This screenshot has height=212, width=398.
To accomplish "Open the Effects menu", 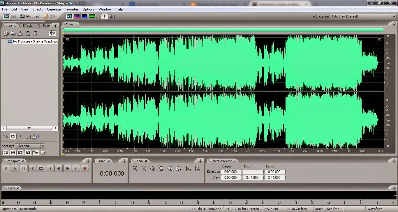I will (x=38, y=9).
